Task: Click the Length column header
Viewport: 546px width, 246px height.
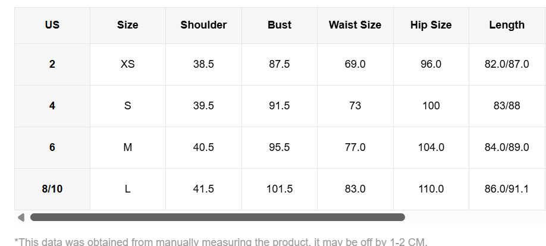Action: tap(507, 25)
